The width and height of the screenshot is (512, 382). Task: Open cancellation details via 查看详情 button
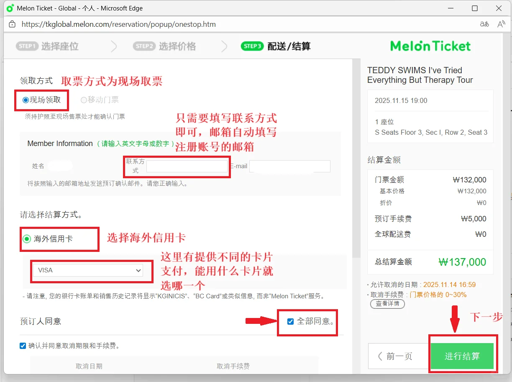point(387,304)
